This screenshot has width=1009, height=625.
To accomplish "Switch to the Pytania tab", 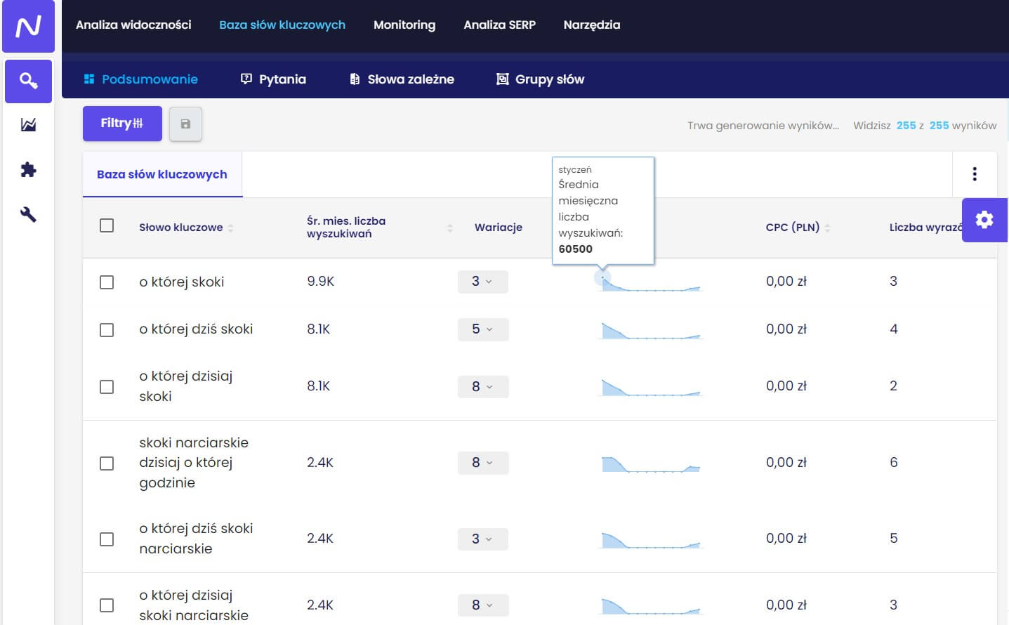I will (x=273, y=79).
